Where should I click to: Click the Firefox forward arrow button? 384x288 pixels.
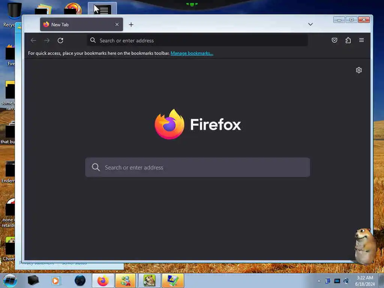click(x=47, y=40)
